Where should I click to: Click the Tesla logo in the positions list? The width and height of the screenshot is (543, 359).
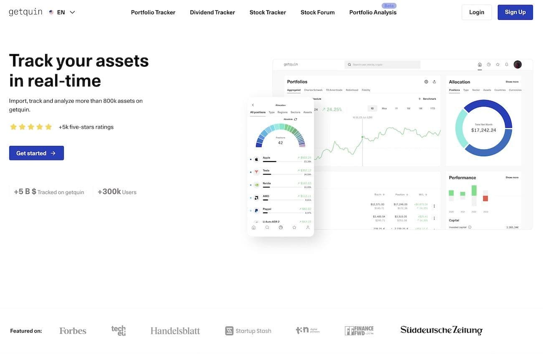point(256,172)
